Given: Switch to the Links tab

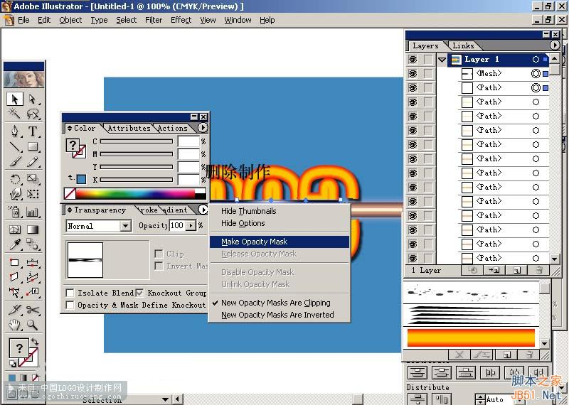Looking at the screenshot, I should pyautogui.click(x=463, y=45).
